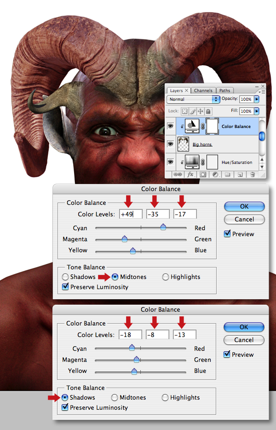276x430 pixels.
Task: Lock image pixels with the brush icon
Action: (193, 111)
